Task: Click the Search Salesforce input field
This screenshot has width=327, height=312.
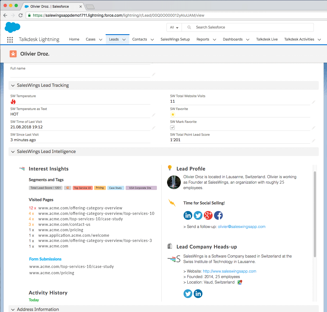Action: 248,27
